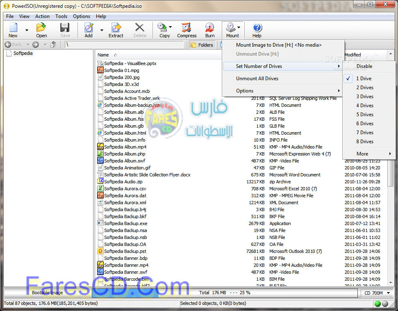This screenshot has width=398, height=311.
Task: Open the Action menu
Action: pos(42,16)
